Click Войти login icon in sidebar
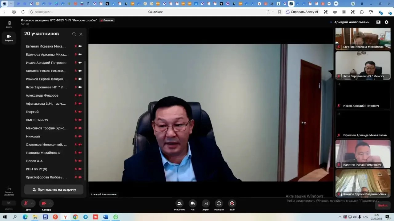 pyautogui.click(x=9, y=24)
